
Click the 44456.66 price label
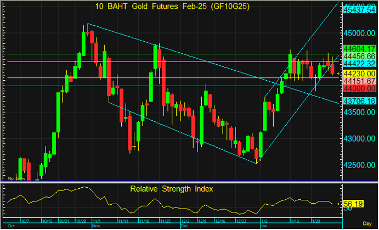pyautogui.click(x=359, y=56)
